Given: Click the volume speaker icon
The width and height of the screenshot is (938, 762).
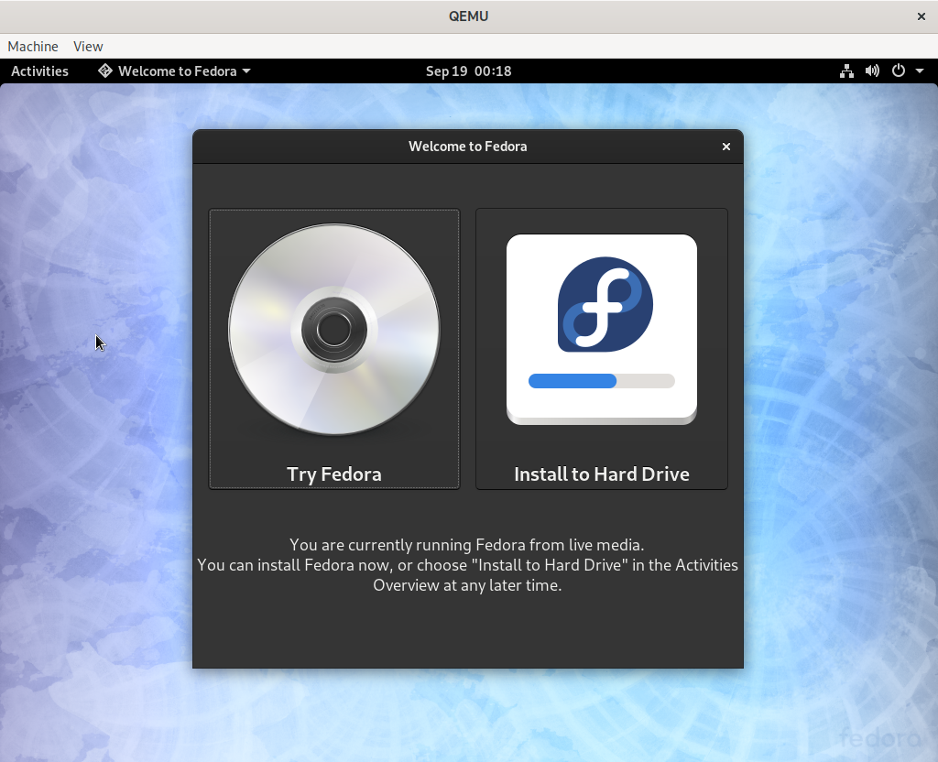Looking at the screenshot, I should [x=872, y=71].
